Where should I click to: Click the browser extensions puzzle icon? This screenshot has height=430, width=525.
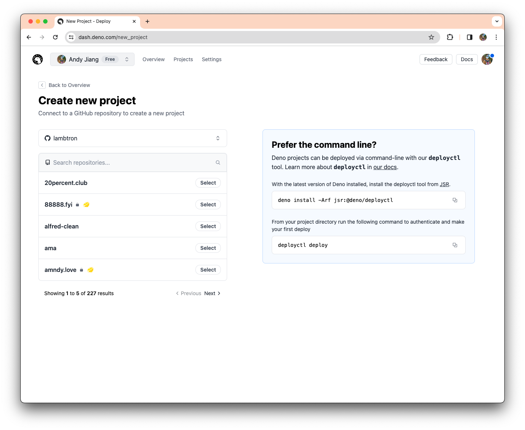click(x=450, y=37)
